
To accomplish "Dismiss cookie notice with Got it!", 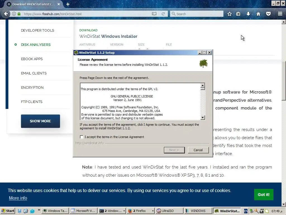I will (264, 195).
